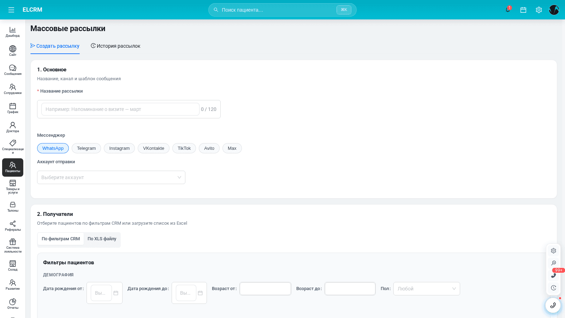Open Дата рождения от date picker

(x=105, y=293)
